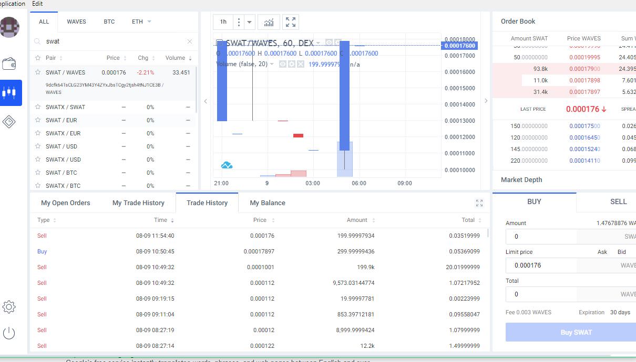636x362 pixels.
Task: Toggle the favorites filter star in header
Action: coord(38,58)
